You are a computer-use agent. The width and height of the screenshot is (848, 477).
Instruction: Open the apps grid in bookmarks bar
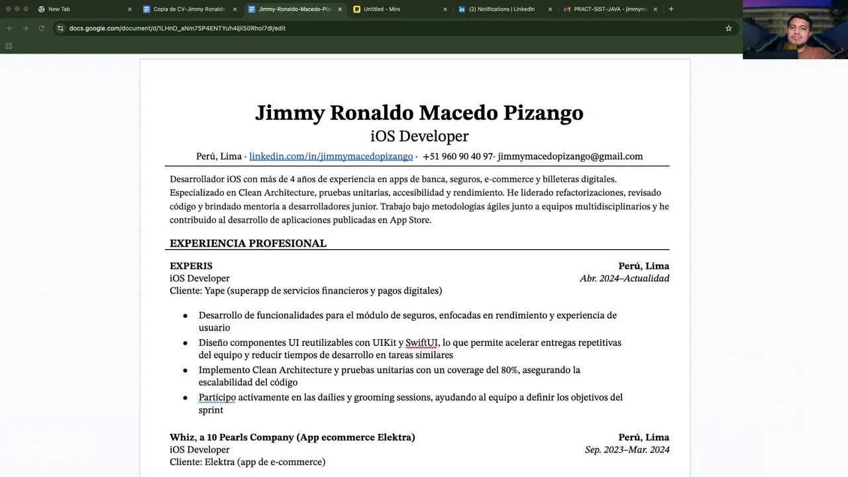tap(9, 46)
